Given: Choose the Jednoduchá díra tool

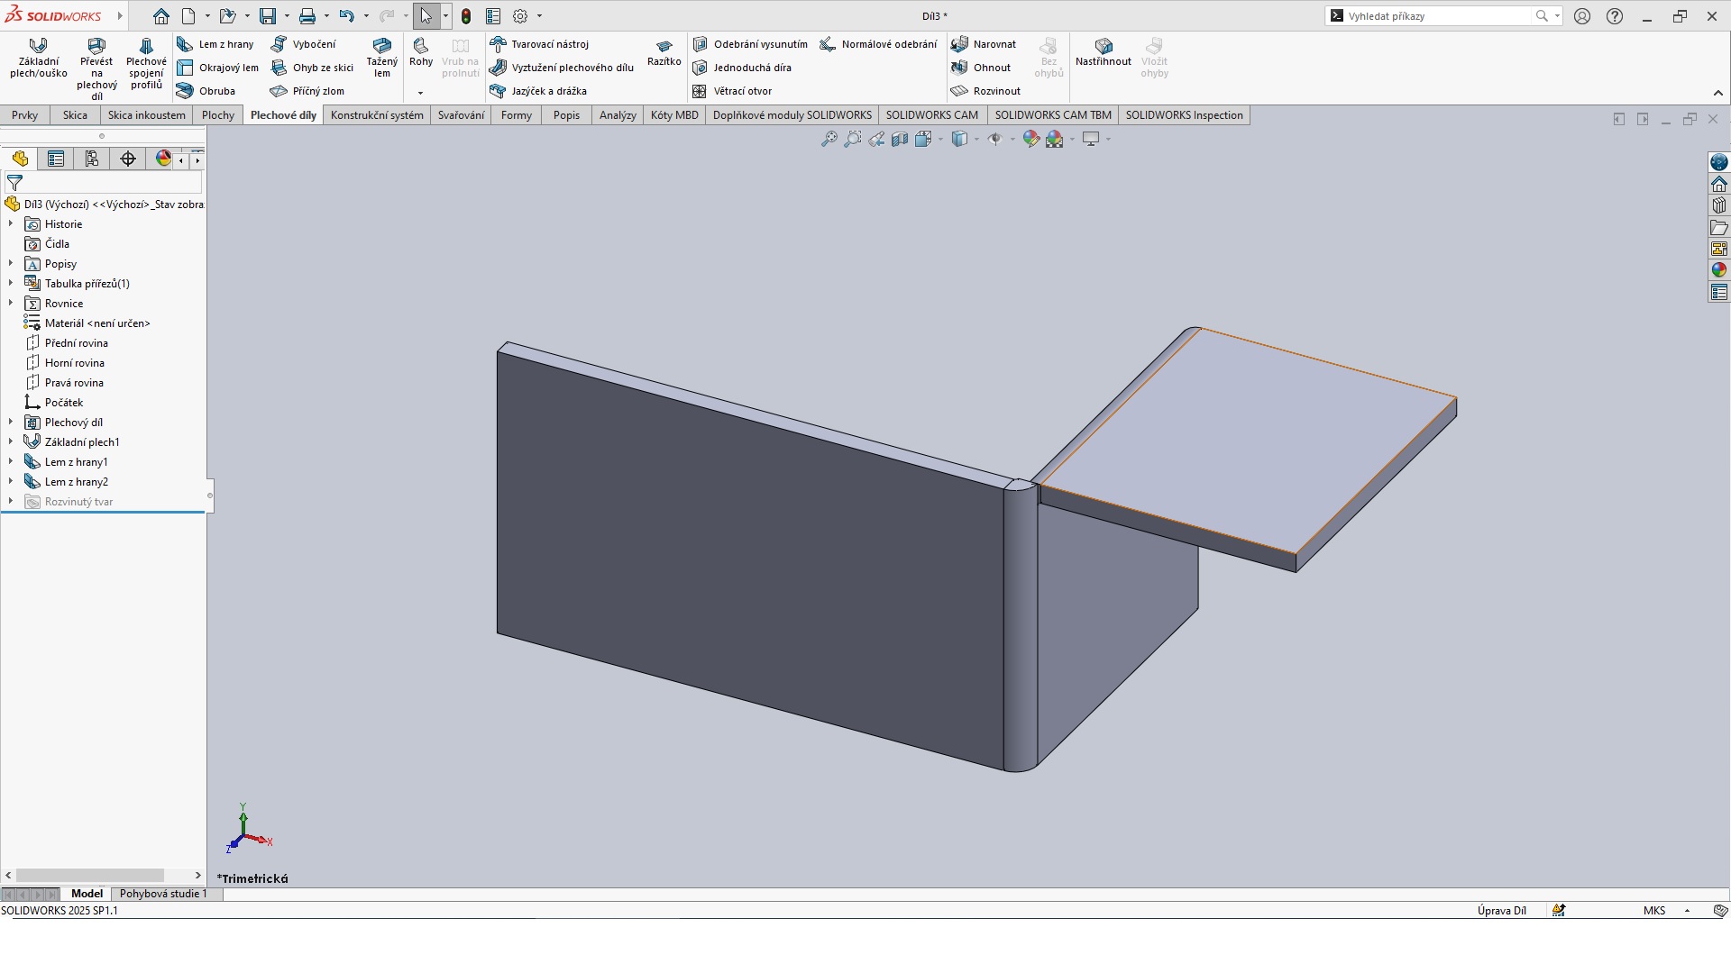Looking at the screenshot, I should (x=742, y=68).
